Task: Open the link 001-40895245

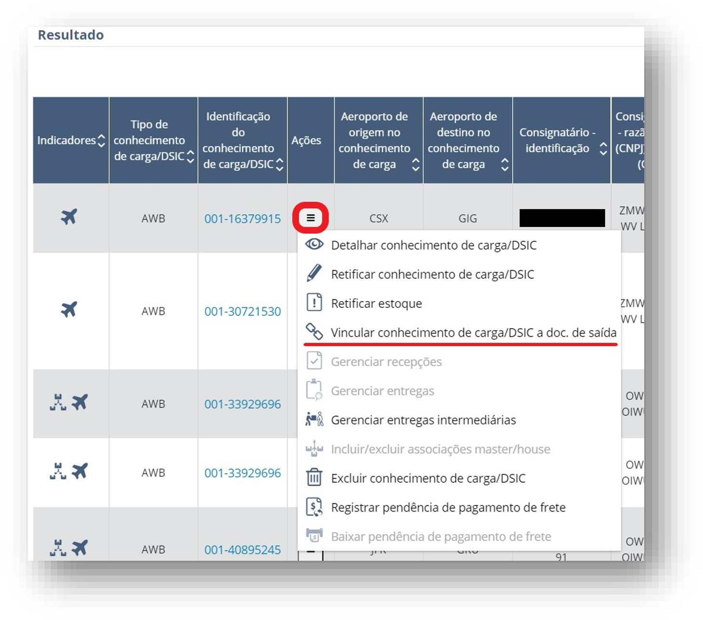Action: [x=242, y=550]
